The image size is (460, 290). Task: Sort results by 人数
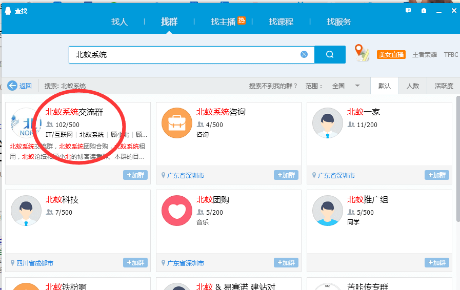point(413,86)
